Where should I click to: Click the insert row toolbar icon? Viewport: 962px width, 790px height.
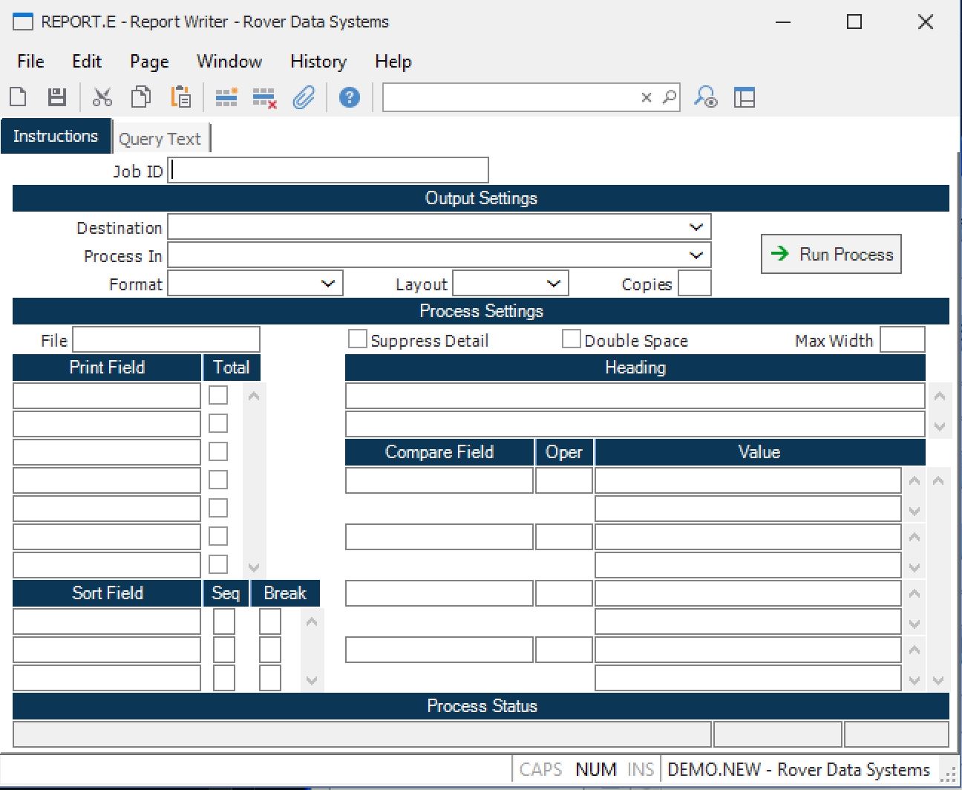(226, 97)
